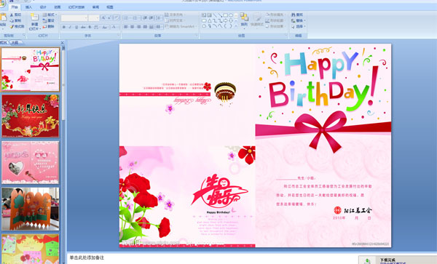Image resolution: width=437 pixels, height=264 pixels.
Task: Click the Format Painter brush icon
Action: 12,26
